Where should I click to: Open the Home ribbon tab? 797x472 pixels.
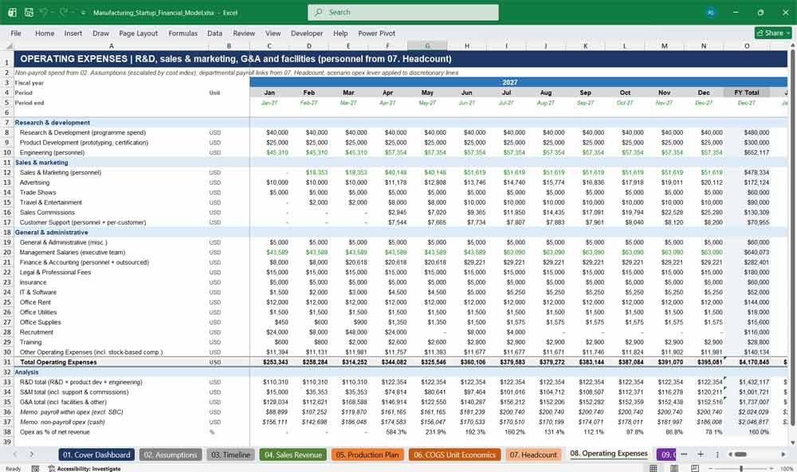pos(45,33)
